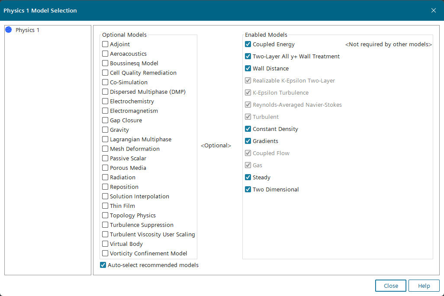Uncheck Auto-select recommended models

pos(103,265)
